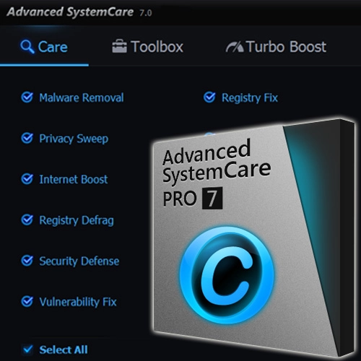361x361 pixels.
Task: Toggle the Registry Defrag checkbox
Action: (x=27, y=219)
